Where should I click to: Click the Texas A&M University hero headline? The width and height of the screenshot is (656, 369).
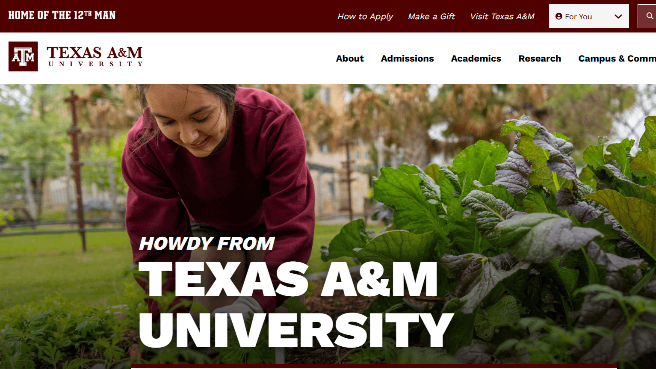296,305
